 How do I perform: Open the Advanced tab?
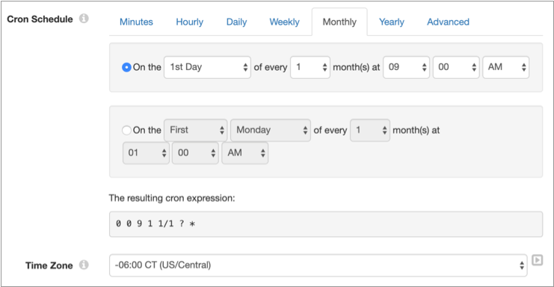click(448, 22)
